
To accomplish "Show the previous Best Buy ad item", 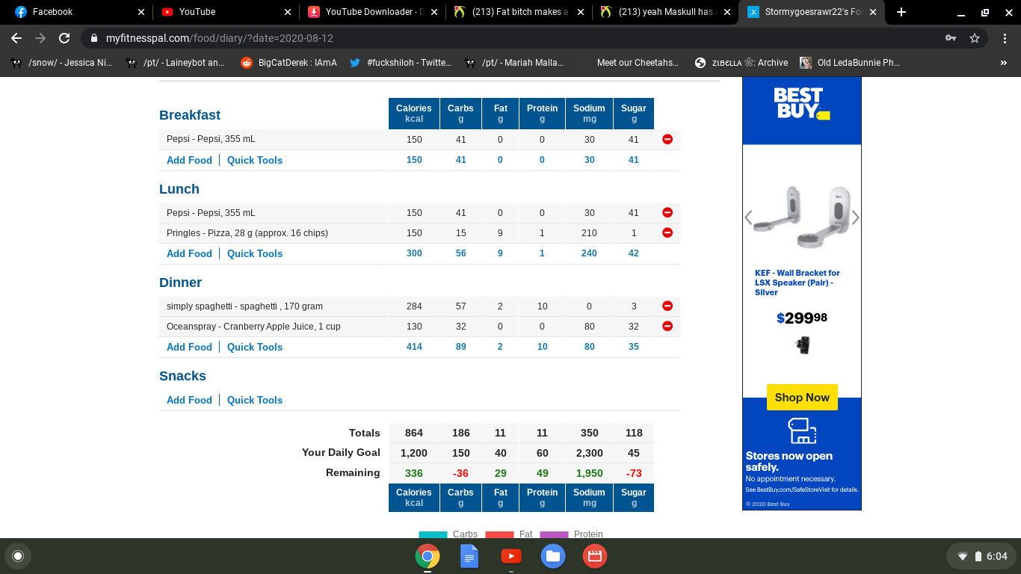I will (x=748, y=217).
